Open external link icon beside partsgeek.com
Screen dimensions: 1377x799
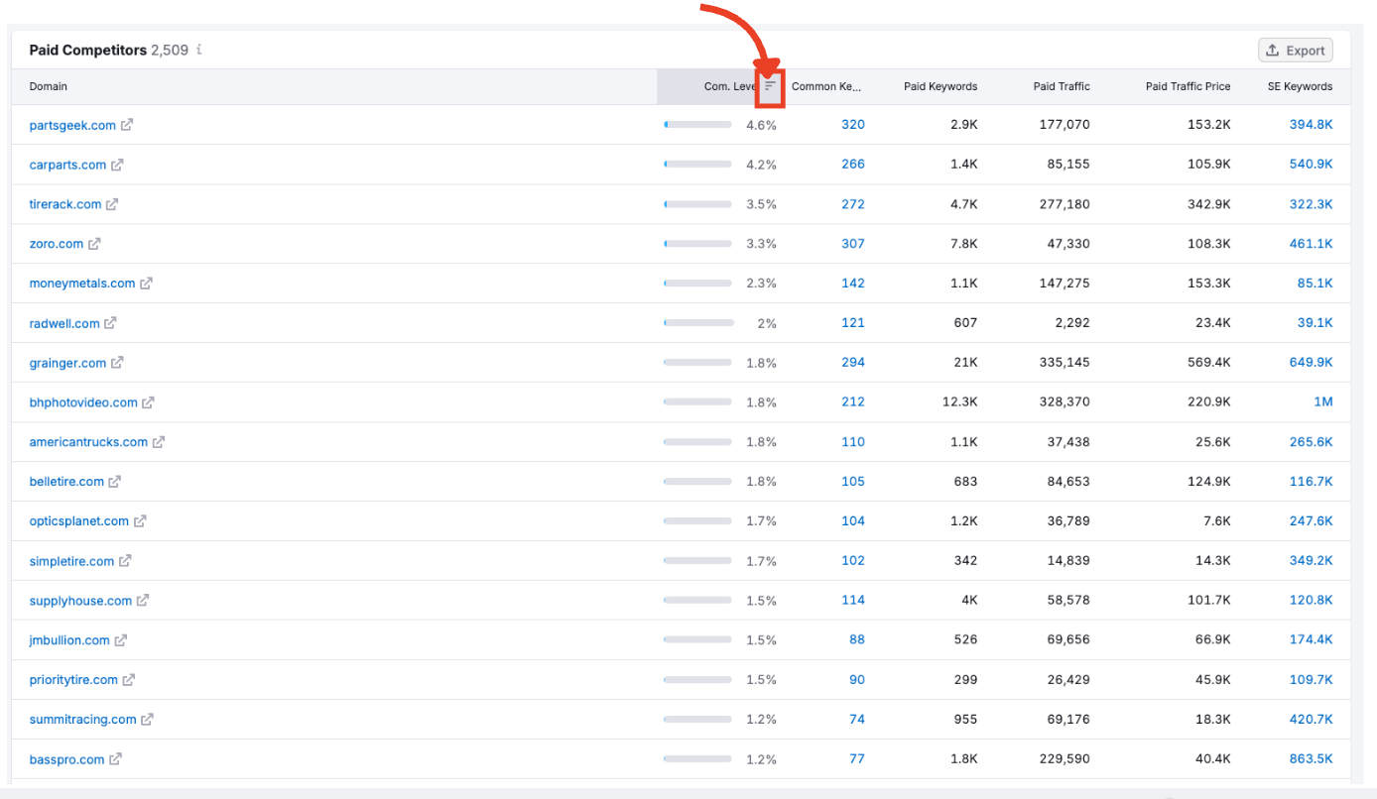[x=127, y=125]
